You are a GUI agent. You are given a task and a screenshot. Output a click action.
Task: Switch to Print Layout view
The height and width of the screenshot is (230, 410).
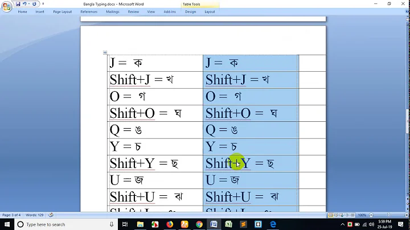click(330, 215)
